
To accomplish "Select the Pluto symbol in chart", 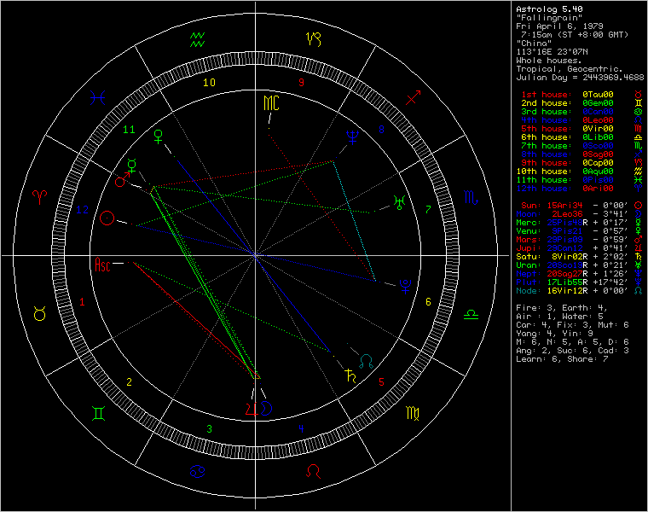I will tap(405, 287).
